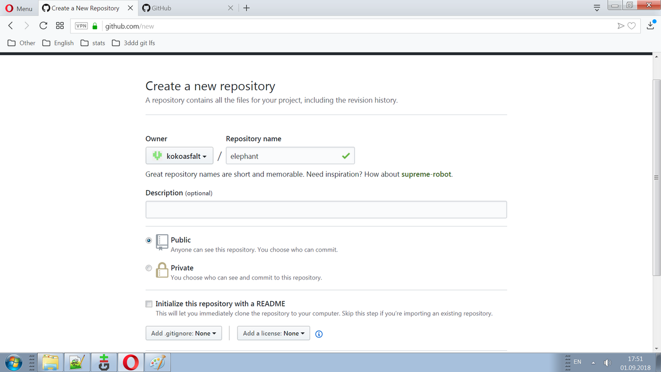Toggle the VPN badge in address bar
Image resolution: width=661 pixels, height=372 pixels.
pyautogui.click(x=81, y=26)
